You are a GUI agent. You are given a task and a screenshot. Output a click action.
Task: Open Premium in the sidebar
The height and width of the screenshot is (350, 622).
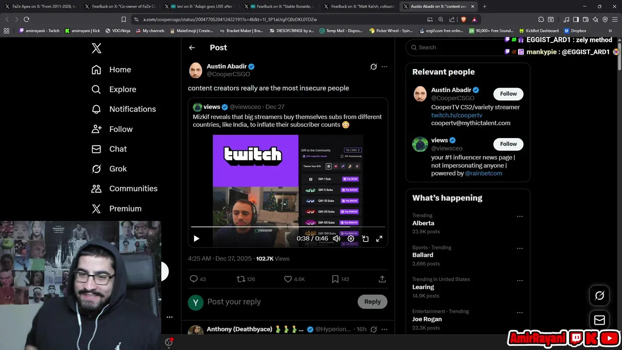click(x=116, y=209)
